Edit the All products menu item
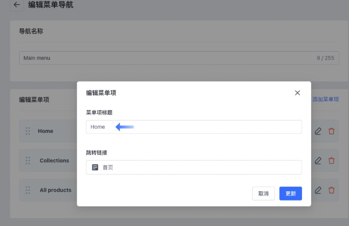The width and height of the screenshot is (349, 226). (318, 190)
